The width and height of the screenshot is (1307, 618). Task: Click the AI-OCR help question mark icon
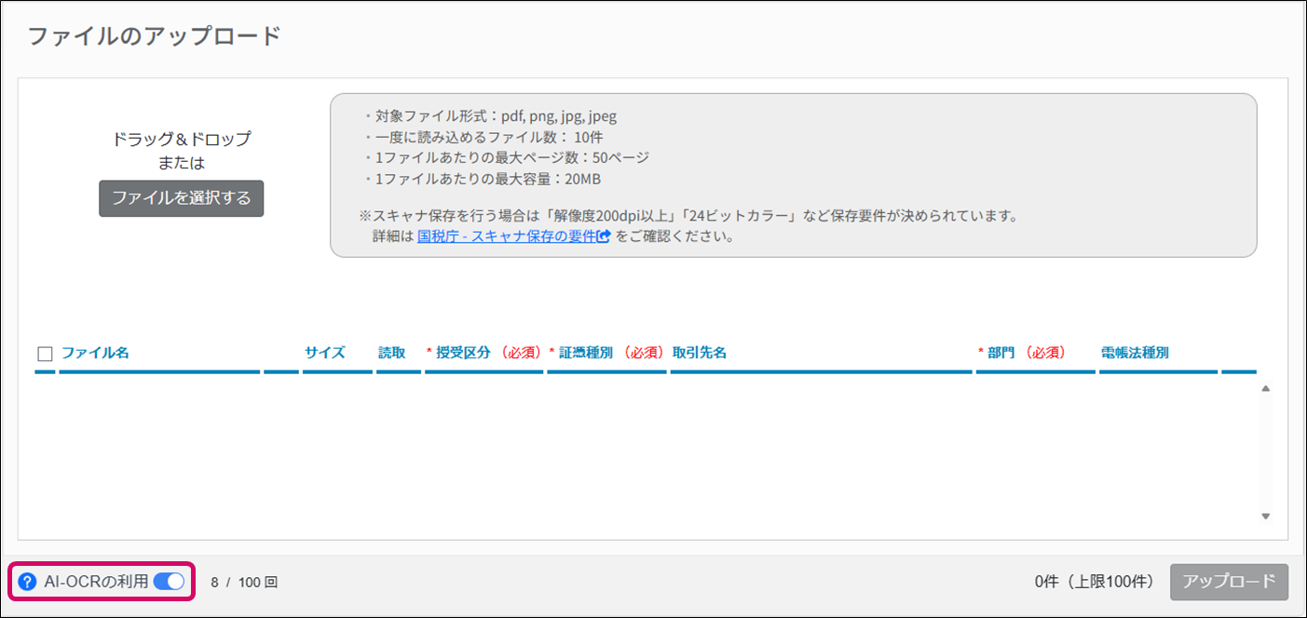28,583
